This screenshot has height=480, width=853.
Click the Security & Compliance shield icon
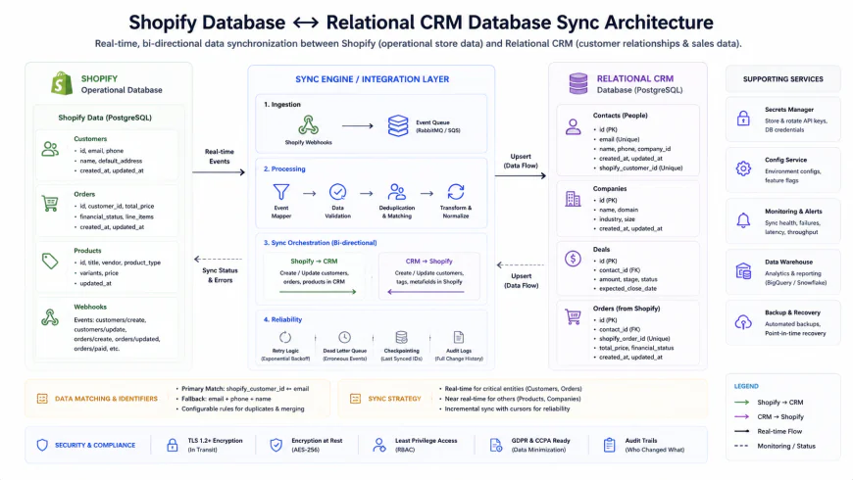(42, 445)
